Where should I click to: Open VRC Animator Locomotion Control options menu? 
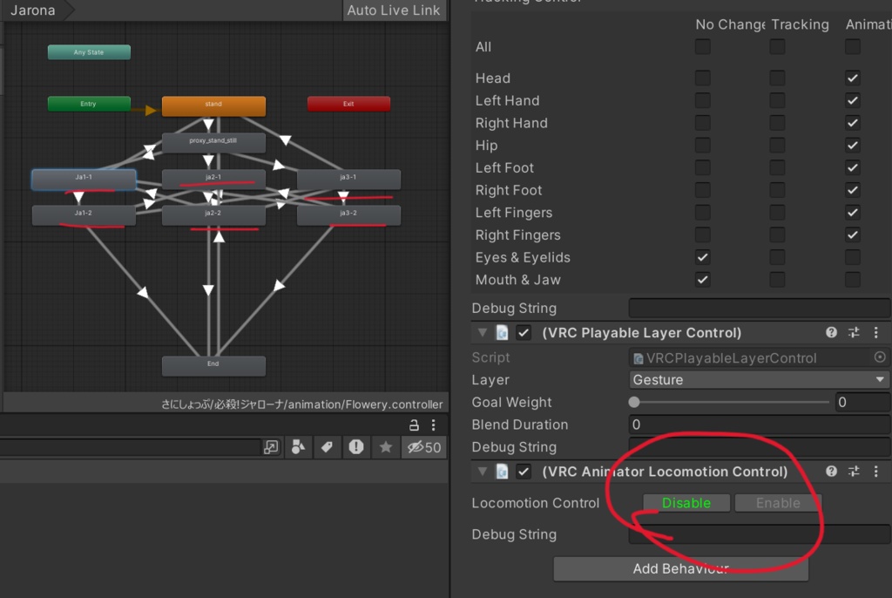(876, 471)
